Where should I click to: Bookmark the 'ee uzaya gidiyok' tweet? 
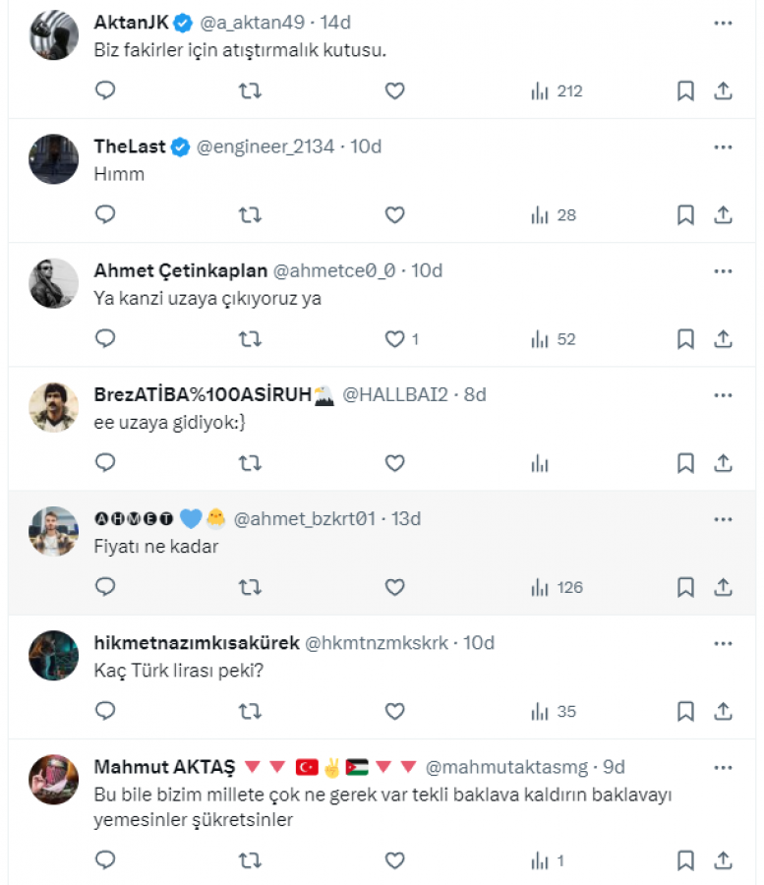[685, 463]
